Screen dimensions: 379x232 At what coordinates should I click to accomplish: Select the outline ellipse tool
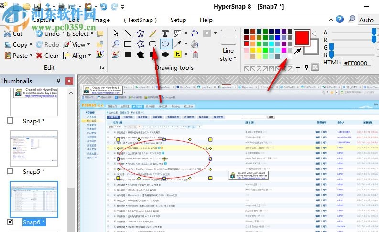point(165,44)
